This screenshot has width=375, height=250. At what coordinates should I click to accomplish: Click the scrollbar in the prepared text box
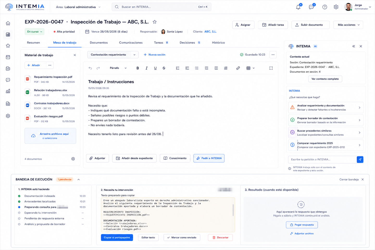[x=233, y=210]
